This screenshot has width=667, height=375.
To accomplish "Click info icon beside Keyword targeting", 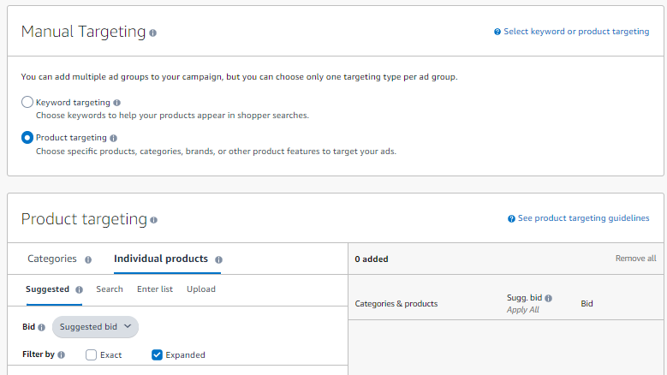I will (x=116, y=103).
